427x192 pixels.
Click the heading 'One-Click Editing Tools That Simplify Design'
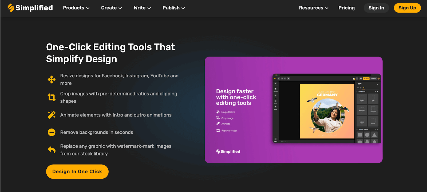tap(110, 53)
